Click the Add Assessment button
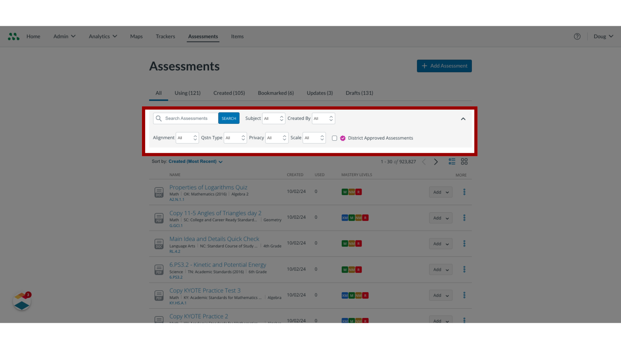The width and height of the screenshot is (621, 349). tap(444, 66)
